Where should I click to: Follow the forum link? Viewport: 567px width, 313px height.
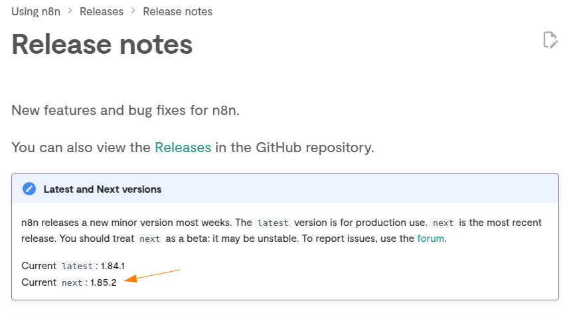click(430, 239)
